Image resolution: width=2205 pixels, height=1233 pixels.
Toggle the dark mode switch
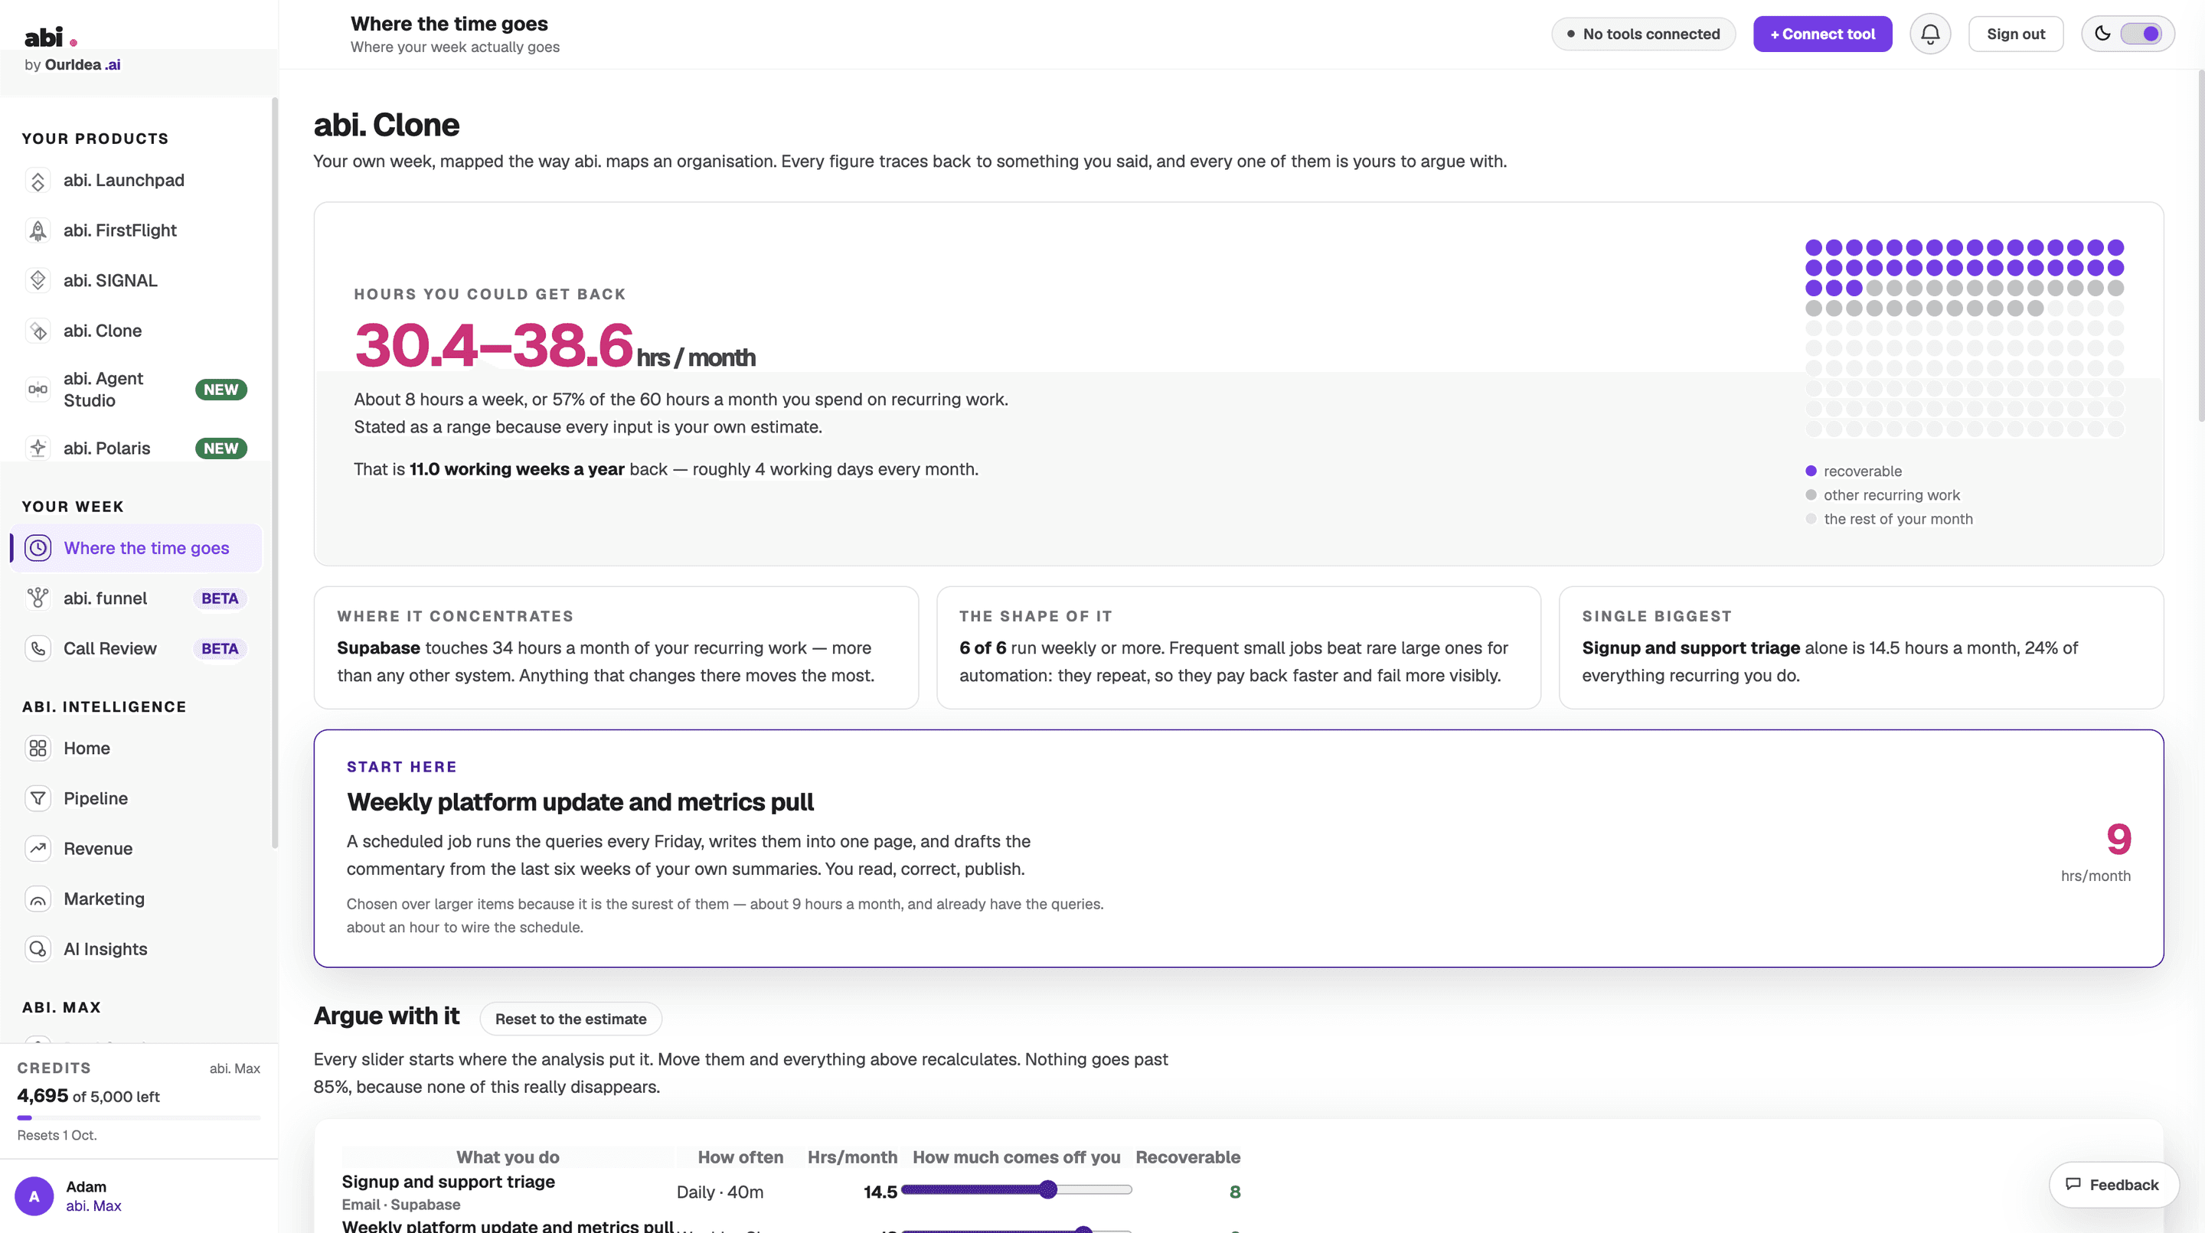[x=2141, y=34]
